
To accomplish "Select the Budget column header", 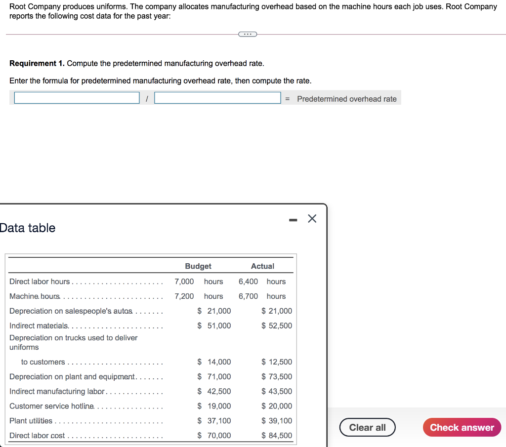I will click(198, 266).
